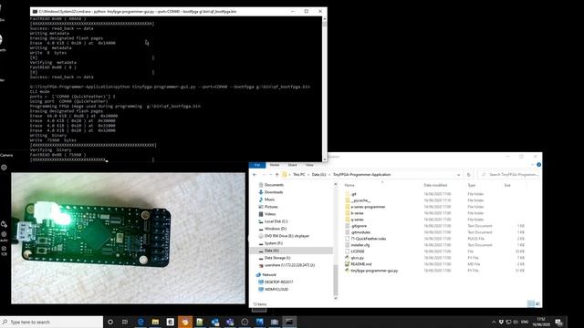Go up one folder with up arrow
Screen dimensions: 584x328
(276, 174)
